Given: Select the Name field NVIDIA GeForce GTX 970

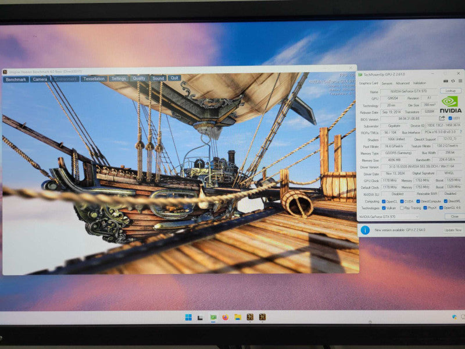Looking at the screenshot, I should pos(409,92).
